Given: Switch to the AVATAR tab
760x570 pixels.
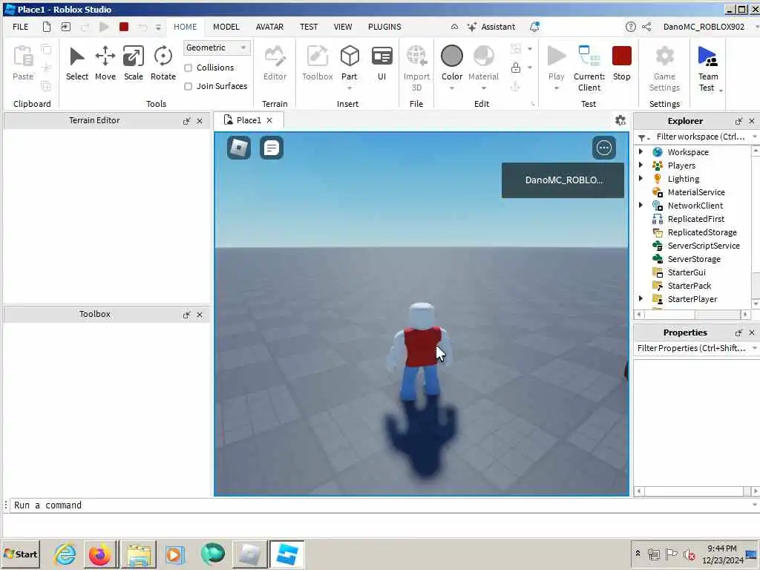Looking at the screenshot, I should (x=269, y=27).
